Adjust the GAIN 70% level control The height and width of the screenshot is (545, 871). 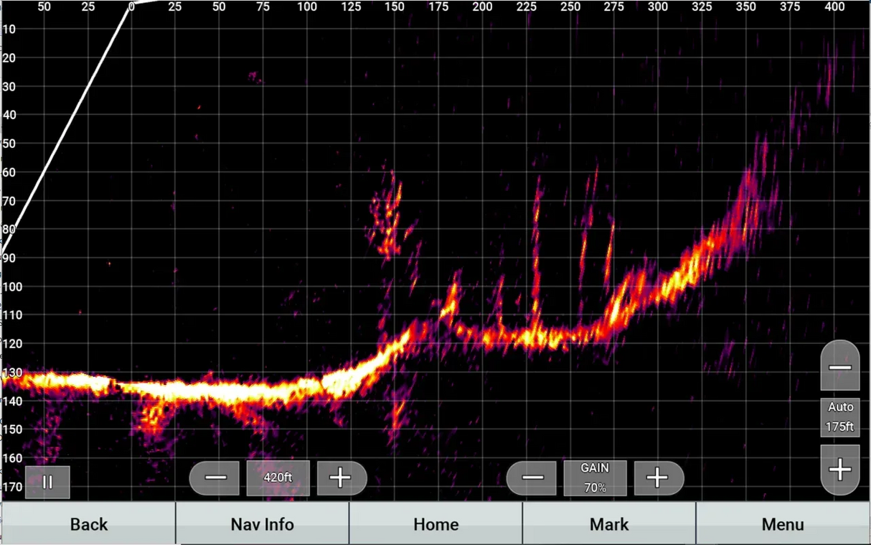595,478
